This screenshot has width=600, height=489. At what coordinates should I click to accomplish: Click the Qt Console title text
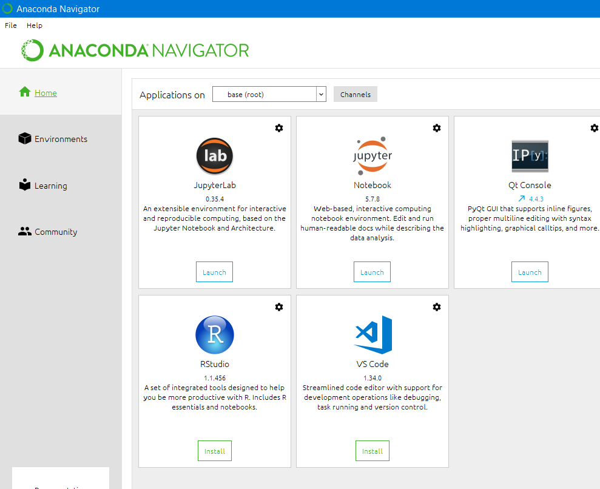(530, 185)
